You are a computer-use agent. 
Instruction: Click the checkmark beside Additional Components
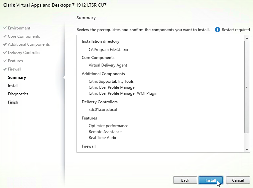tap(5, 44)
